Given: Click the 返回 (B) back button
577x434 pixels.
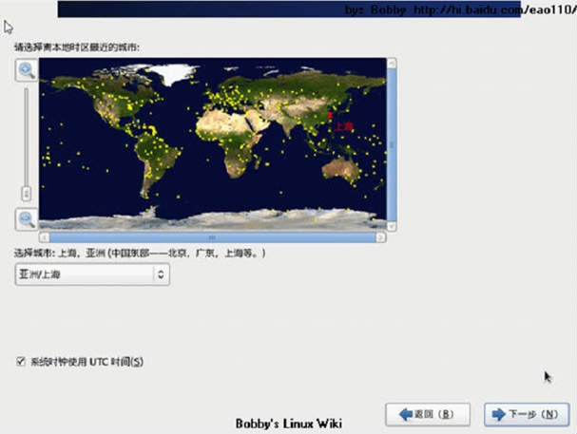Looking at the screenshot, I should pyautogui.click(x=428, y=414).
